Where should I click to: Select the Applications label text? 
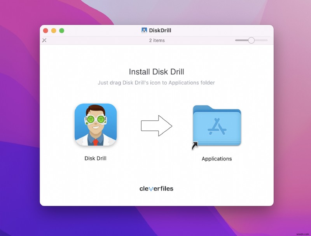tap(217, 159)
